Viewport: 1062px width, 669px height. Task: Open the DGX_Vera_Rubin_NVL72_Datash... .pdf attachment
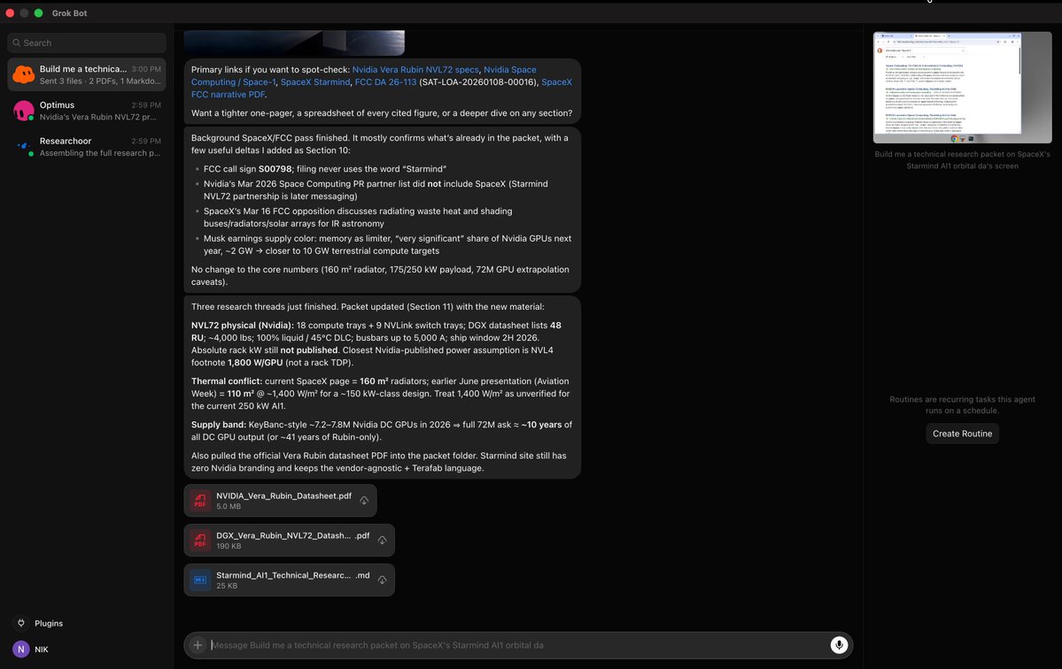(x=290, y=541)
